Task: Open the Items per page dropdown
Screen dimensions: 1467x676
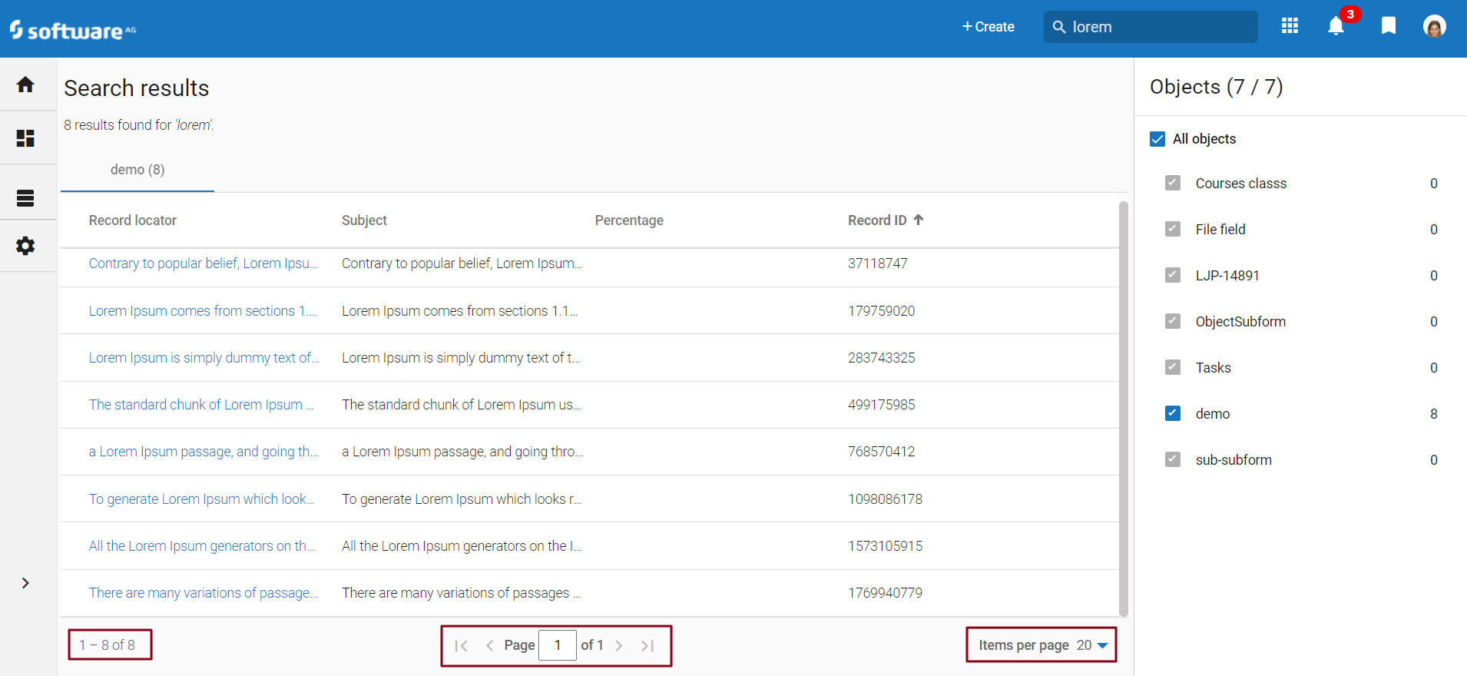Action: (x=1092, y=645)
